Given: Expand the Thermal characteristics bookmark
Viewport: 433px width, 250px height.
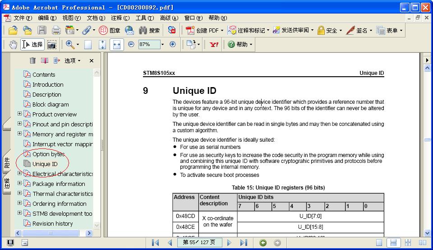Looking at the screenshot, I should pos(19,193).
